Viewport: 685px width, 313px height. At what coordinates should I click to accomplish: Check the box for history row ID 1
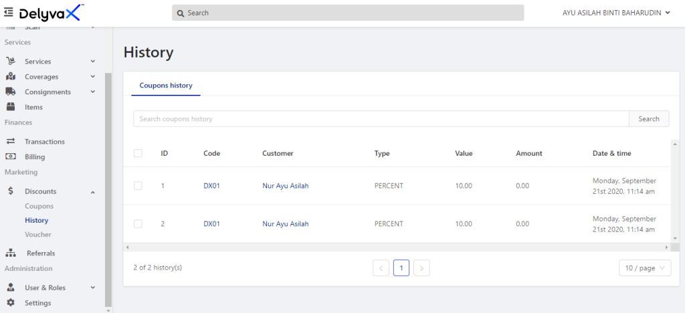(x=138, y=185)
